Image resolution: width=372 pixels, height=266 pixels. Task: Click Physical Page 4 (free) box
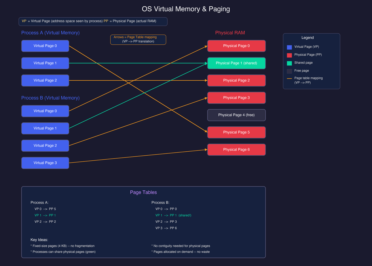(236, 115)
